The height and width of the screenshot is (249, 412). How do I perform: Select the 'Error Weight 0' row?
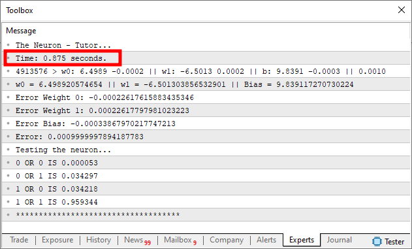(x=206, y=97)
